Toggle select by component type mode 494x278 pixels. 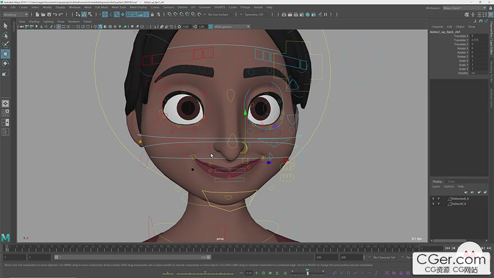point(90,15)
